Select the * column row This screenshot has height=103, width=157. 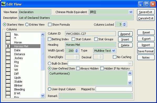tap(25, 38)
